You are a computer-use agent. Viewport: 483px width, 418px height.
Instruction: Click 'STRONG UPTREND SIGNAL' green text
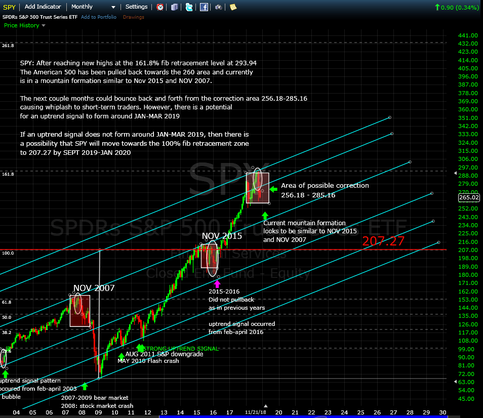(181, 349)
